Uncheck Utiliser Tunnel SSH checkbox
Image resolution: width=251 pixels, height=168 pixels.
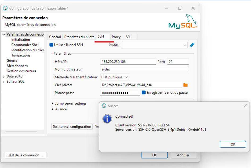51,45
